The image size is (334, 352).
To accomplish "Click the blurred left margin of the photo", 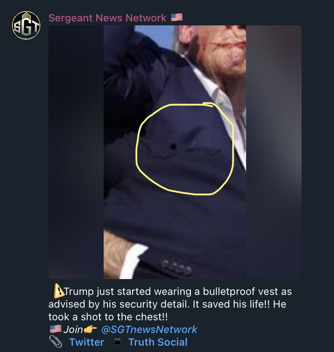I will click(x=76, y=152).
